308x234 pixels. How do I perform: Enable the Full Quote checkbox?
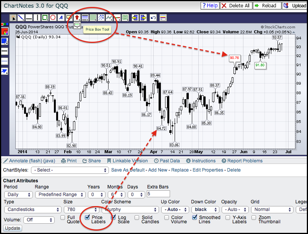pyautogui.click(x=63, y=218)
